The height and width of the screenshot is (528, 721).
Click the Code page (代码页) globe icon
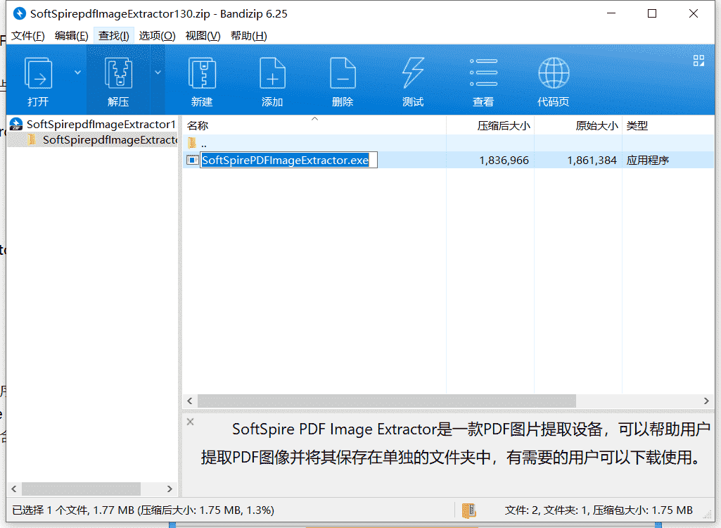pos(554,73)
